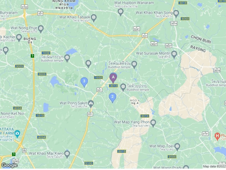Open Wat Khao Mai Kaeo temple pin
The image size is (226, 170).
(67, 154)
